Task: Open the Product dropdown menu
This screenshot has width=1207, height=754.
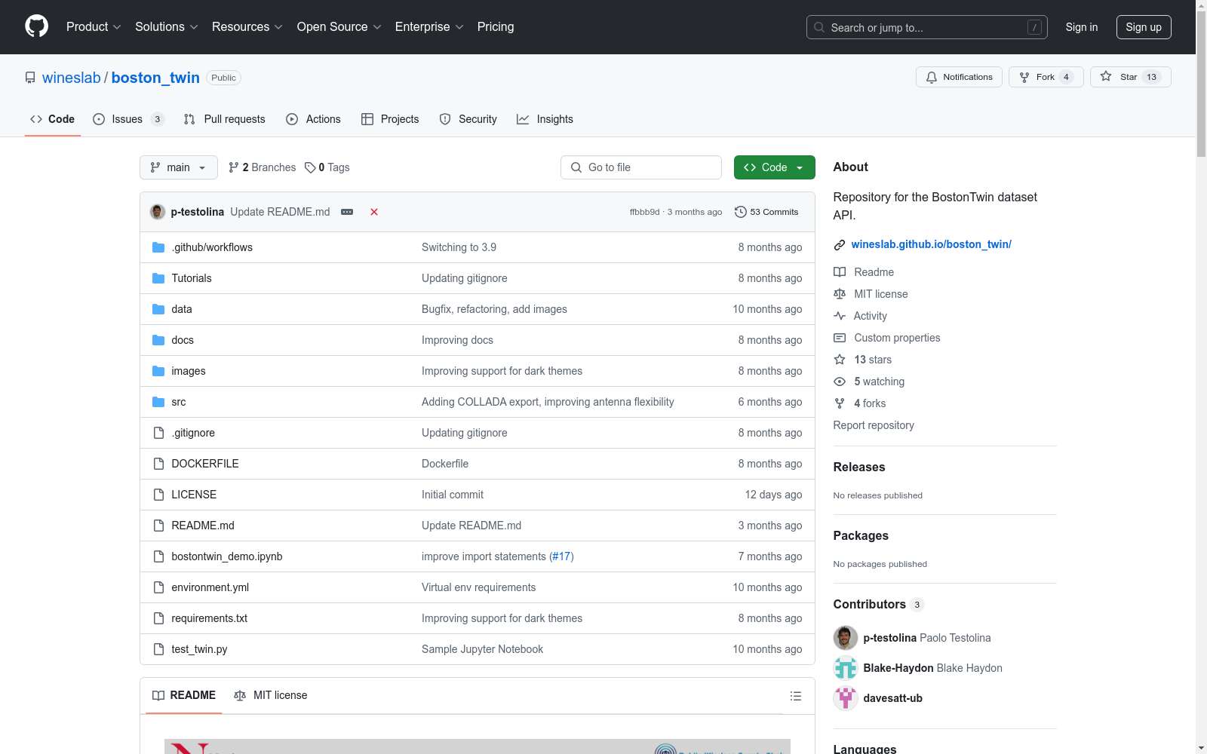Action: 94,26
